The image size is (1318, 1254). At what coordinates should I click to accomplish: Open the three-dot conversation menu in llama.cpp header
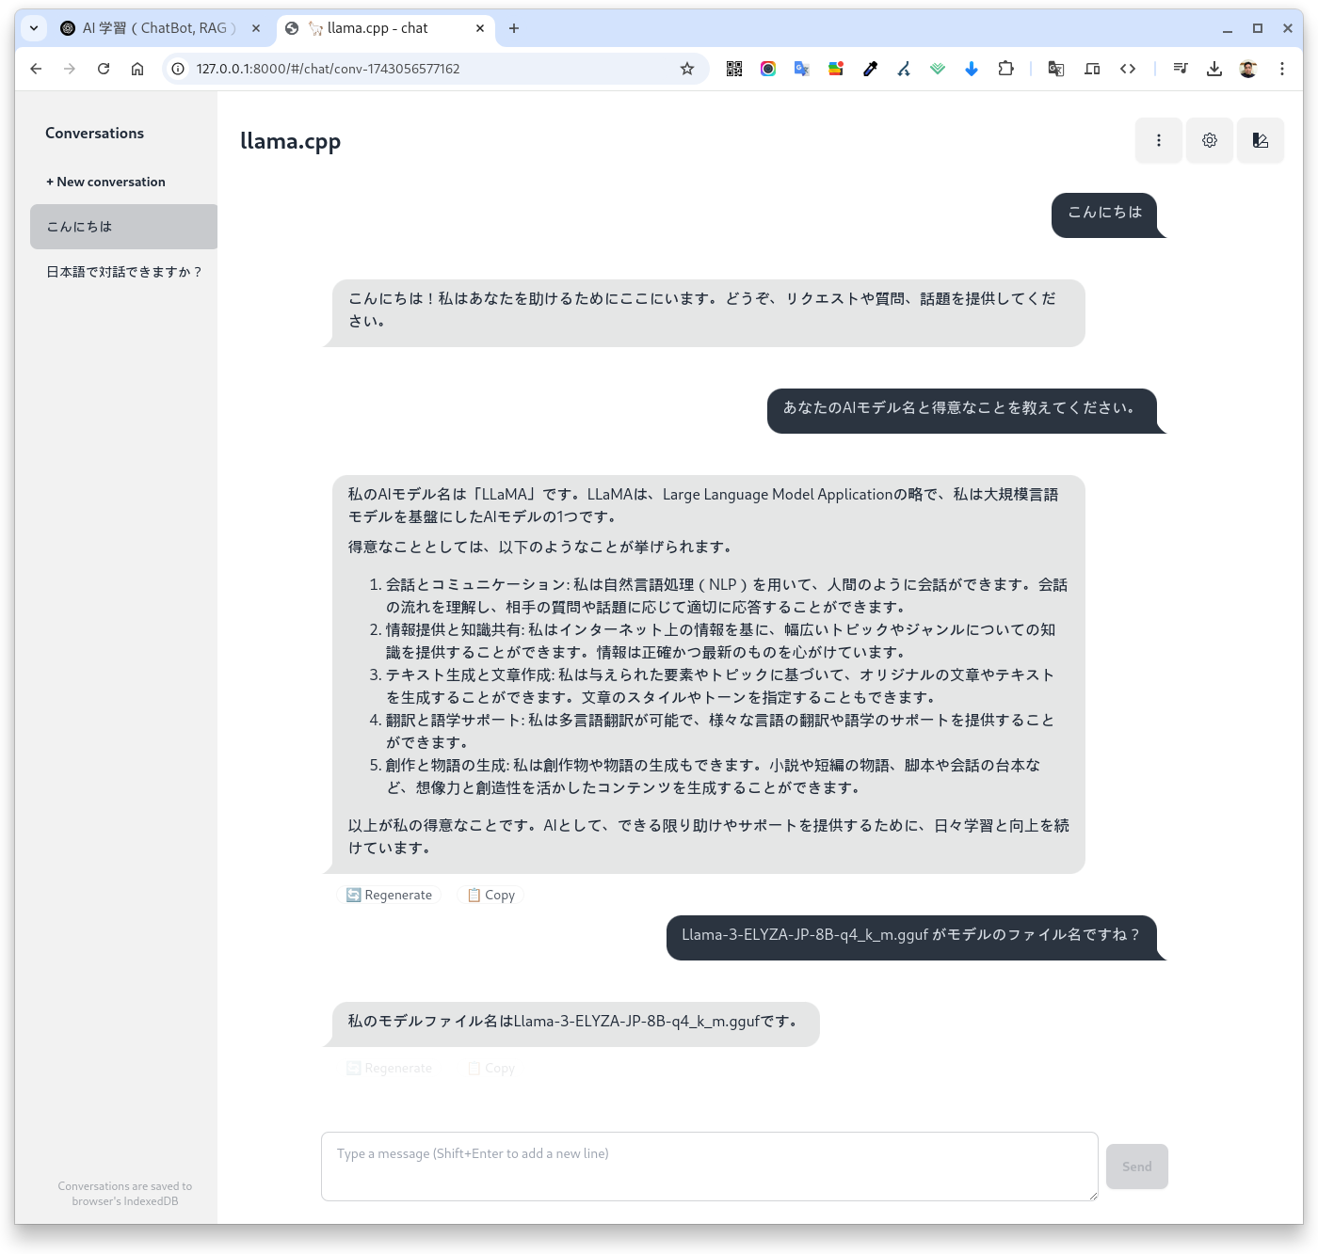click(1158, 140)
